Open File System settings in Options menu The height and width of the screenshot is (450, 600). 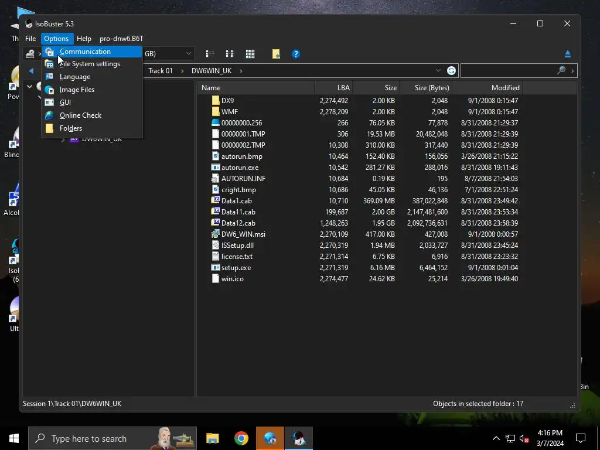click(x=92, y=64)
